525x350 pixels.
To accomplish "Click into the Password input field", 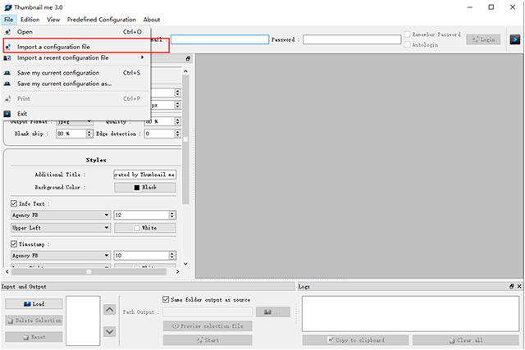I will (x=351, y=39).
